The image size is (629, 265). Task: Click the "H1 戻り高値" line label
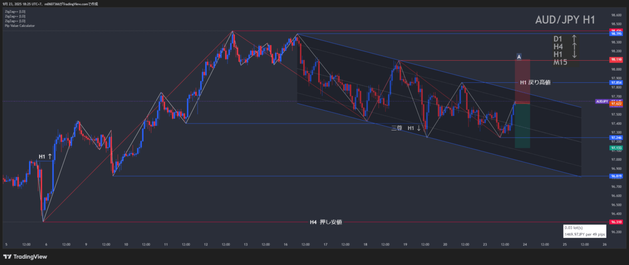[x=535, y=82]
